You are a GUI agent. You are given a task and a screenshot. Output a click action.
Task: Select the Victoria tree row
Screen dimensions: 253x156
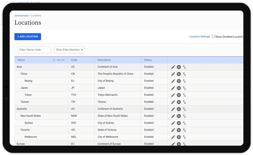pos(25,130)
